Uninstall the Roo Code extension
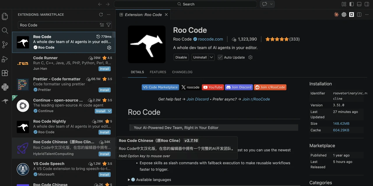This screenshot has width=373, height=186. pos(200,57)
